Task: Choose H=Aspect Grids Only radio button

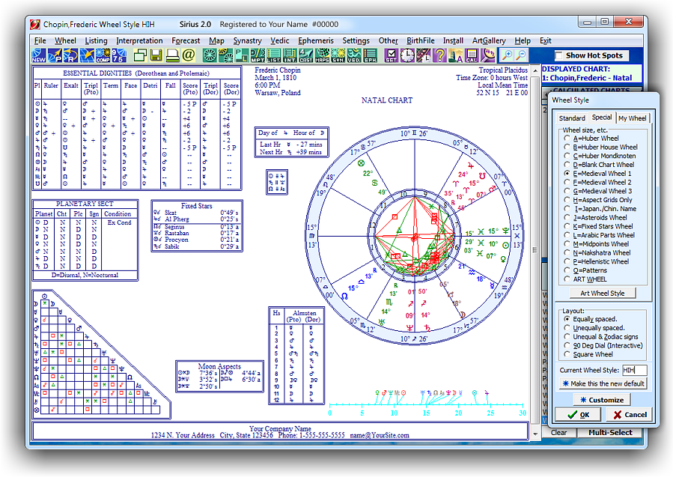Action: (567, 200)
